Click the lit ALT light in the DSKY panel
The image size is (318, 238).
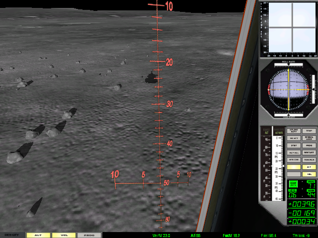(309, 167)
